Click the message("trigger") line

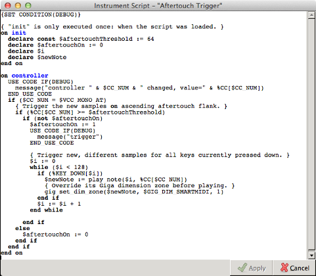click(x=70, y=137)
